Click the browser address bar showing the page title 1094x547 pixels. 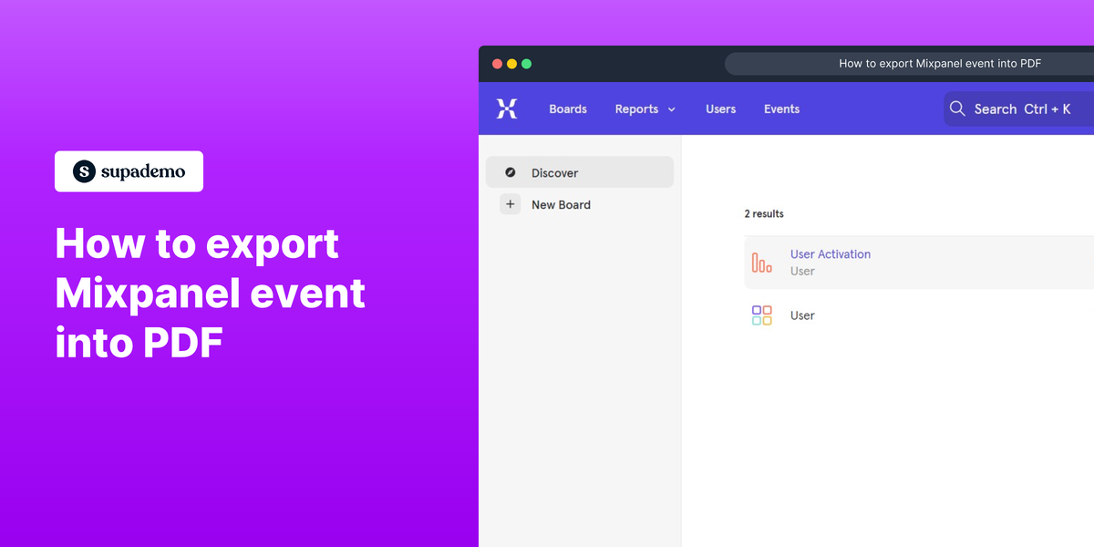[939, 63]
